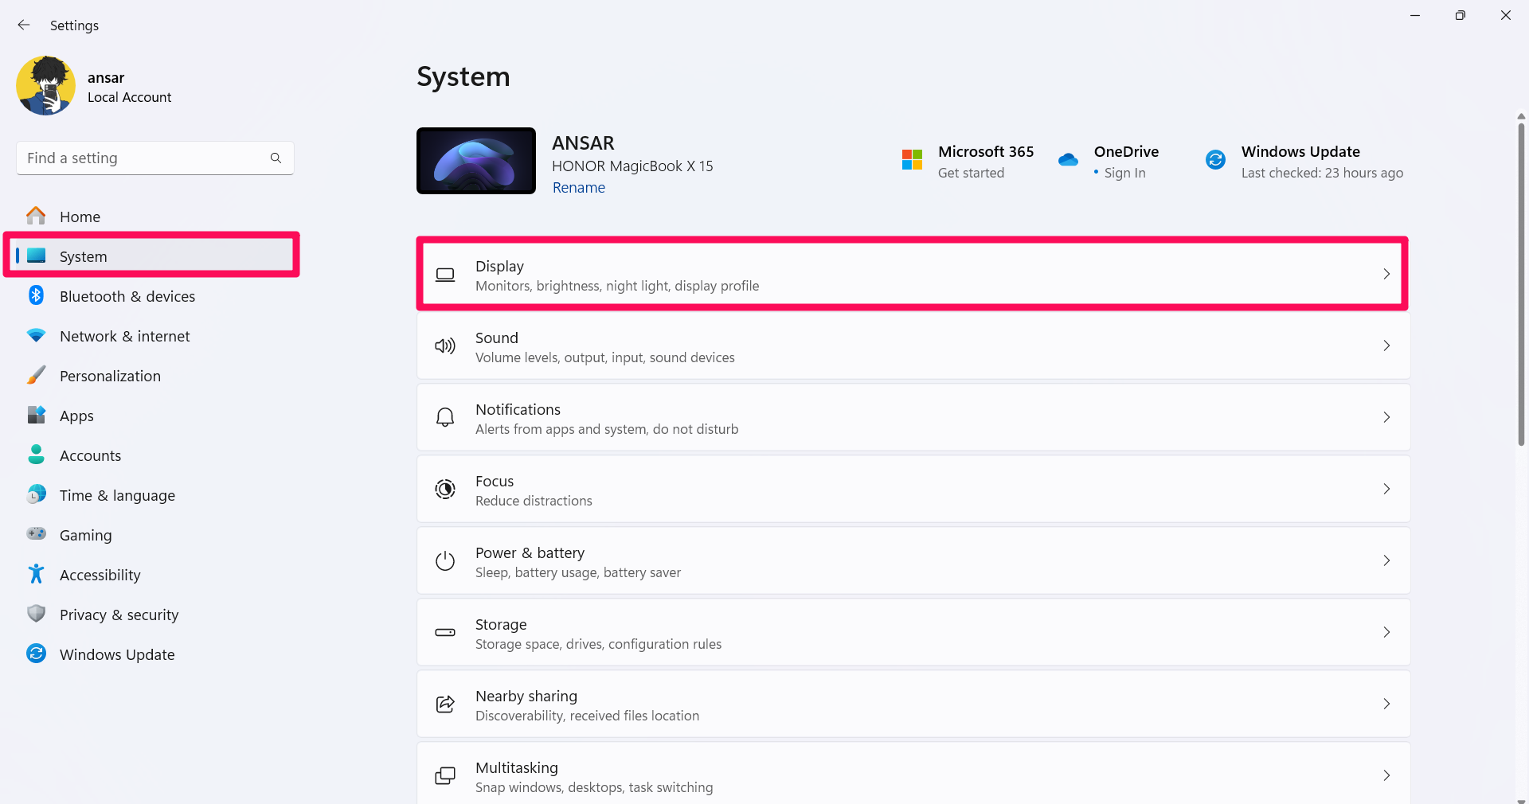The width and height of the screenshot is (1529, 804).
Task: Go to Personalization settings
Action: point(155,376)
